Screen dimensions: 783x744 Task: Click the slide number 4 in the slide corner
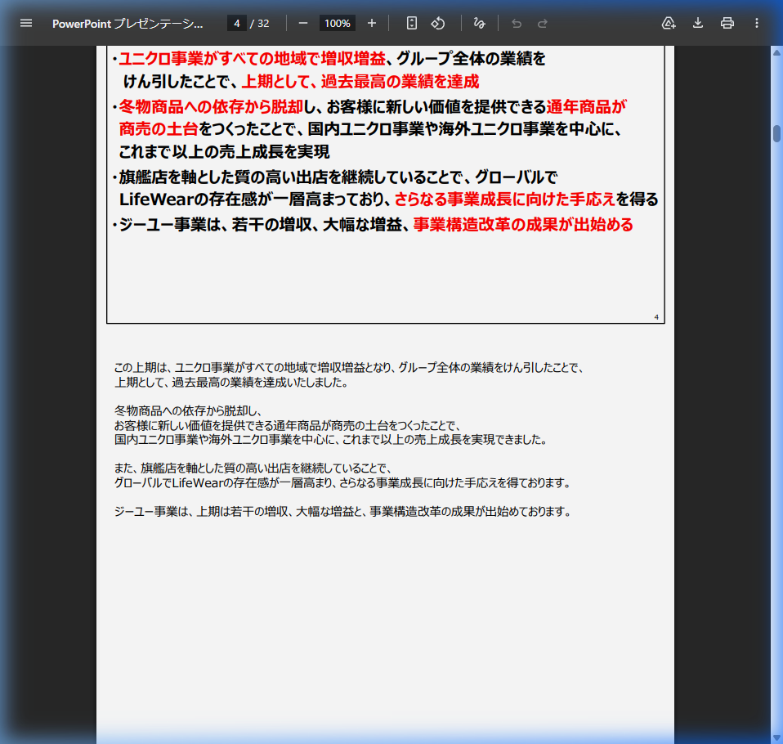[x=656, y=316]
